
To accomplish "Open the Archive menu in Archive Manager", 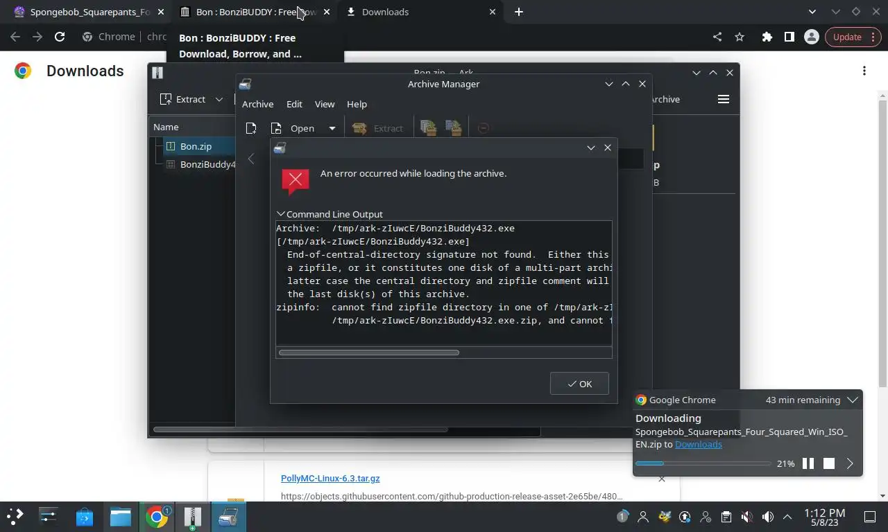I will 257,104.
